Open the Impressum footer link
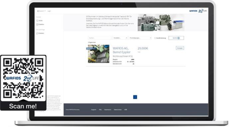This screenshot has height=127, width=229. (x=108, y=110)
